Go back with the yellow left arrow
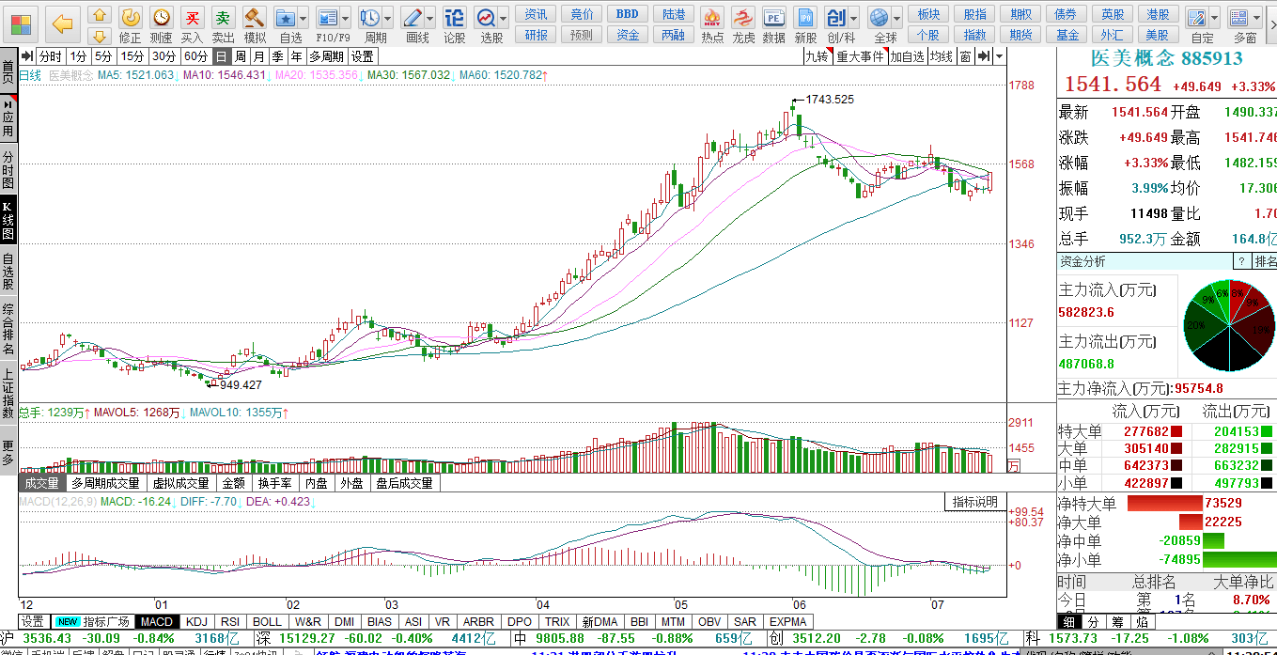The image size is (1277, 655). pyautogui.click(x=62, y=23)
